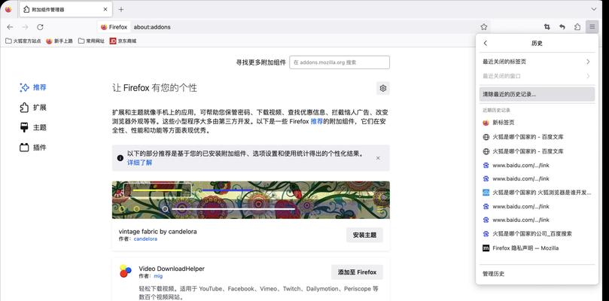Click the 推荐 link in description
The image size is (609, 301).
click(x=316, y=122)
